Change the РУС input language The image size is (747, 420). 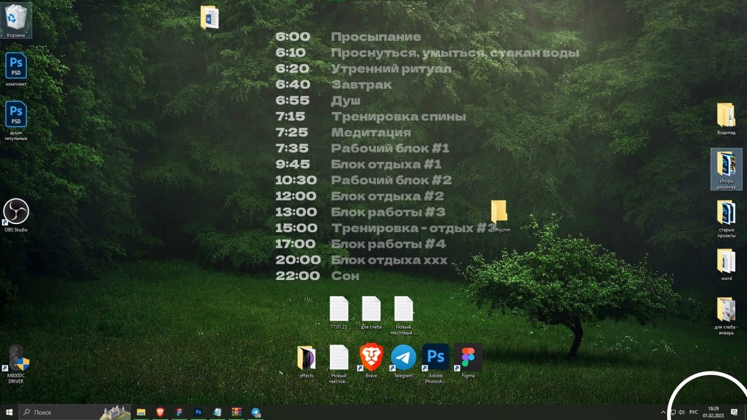[693, 413]
